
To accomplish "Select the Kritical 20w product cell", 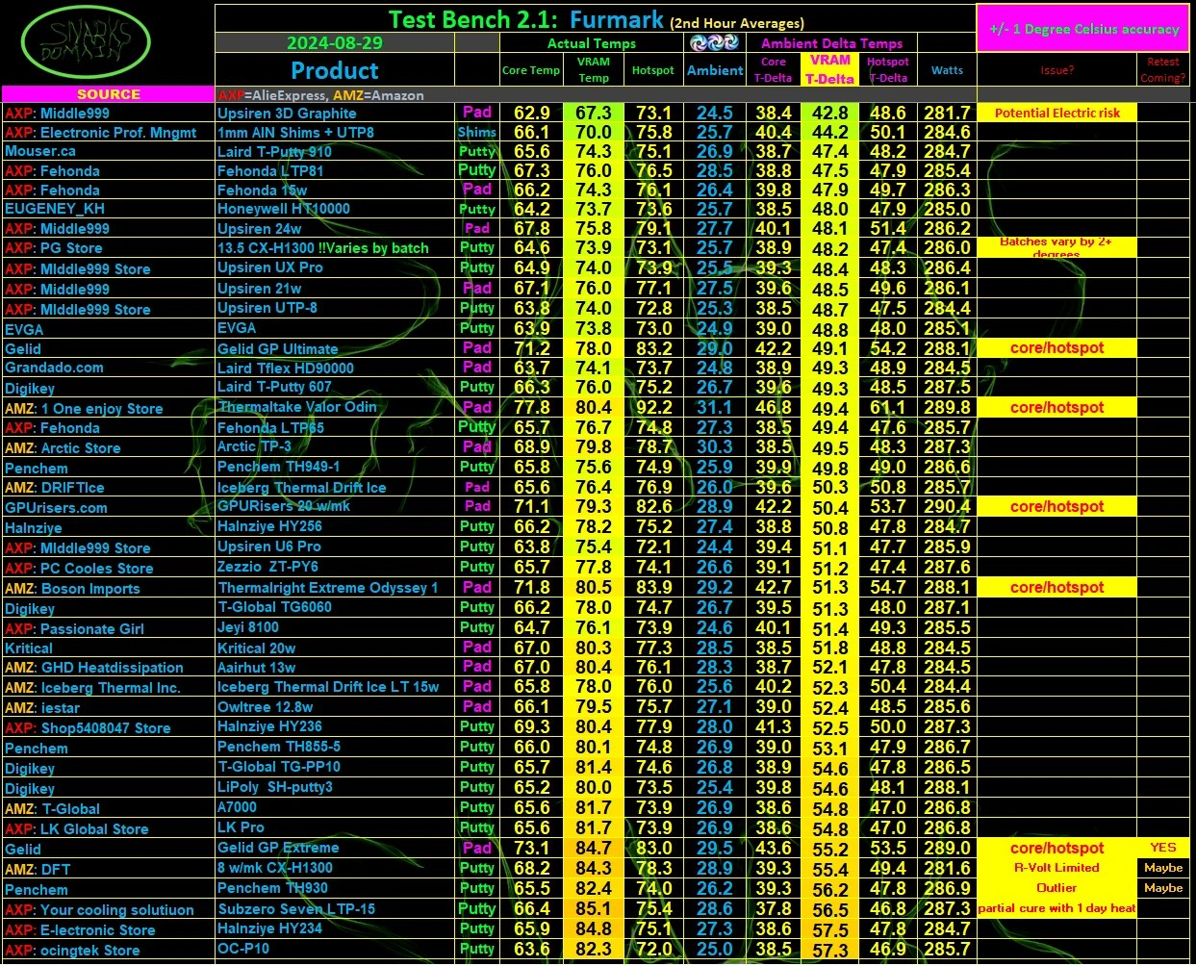I will 335,648.
